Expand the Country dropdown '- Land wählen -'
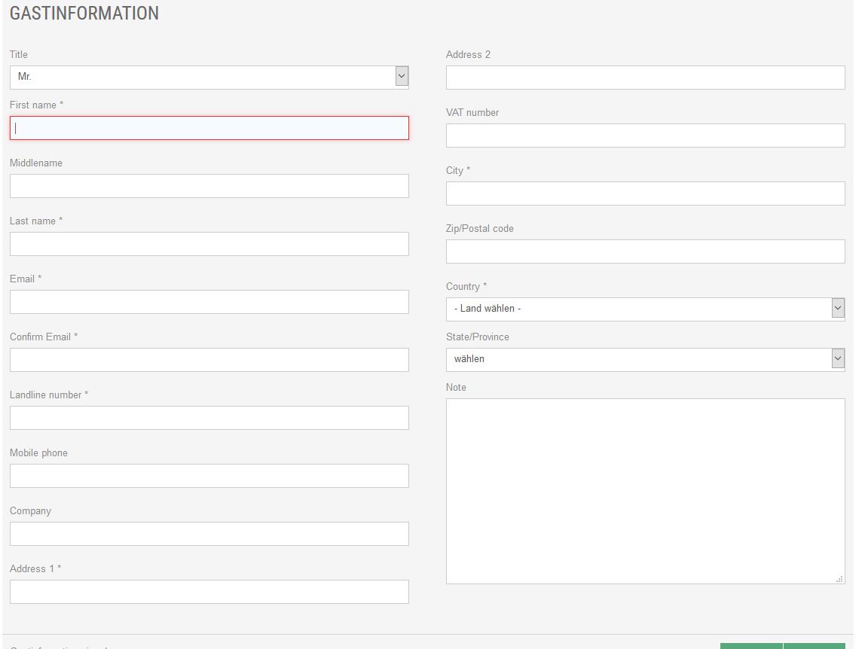The width and height of the screenshot is (868, 649). click(x=645, y=309)
